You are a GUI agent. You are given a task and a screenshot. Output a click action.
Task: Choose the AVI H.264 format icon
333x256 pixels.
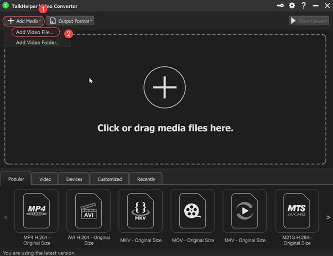pos(89,211)
